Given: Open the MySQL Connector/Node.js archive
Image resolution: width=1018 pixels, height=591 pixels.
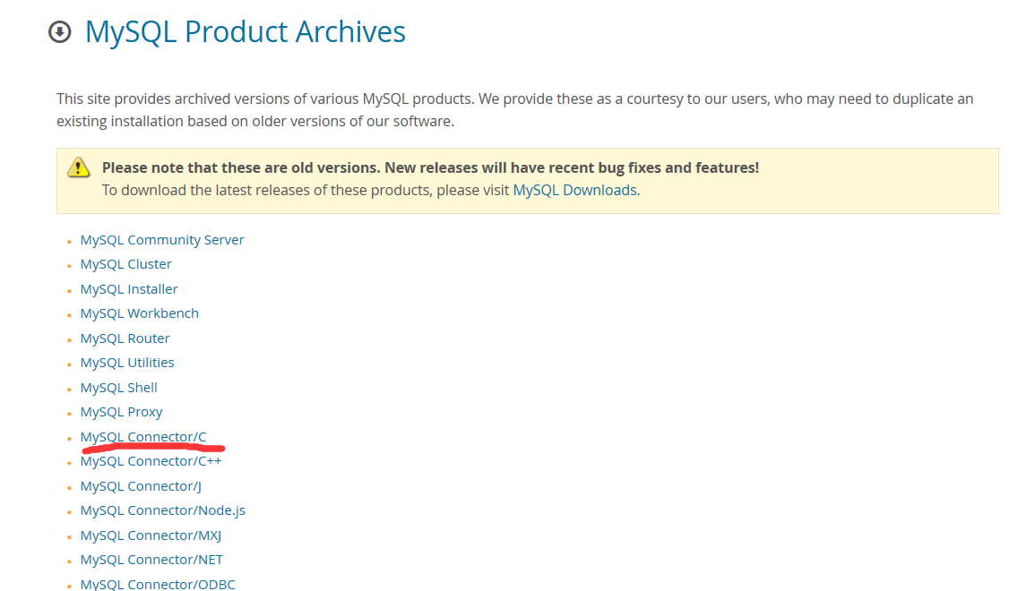Looking at the screenshot, I should tap(162, 510).
